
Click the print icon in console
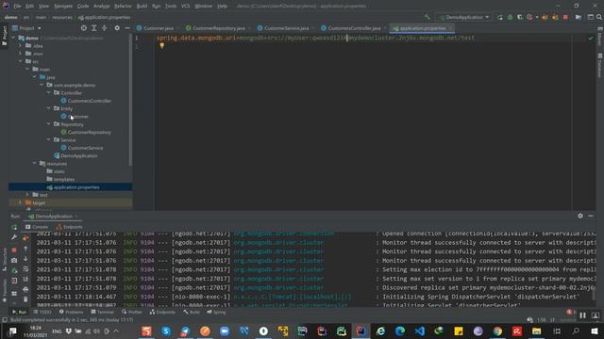[x=25, y=289]
